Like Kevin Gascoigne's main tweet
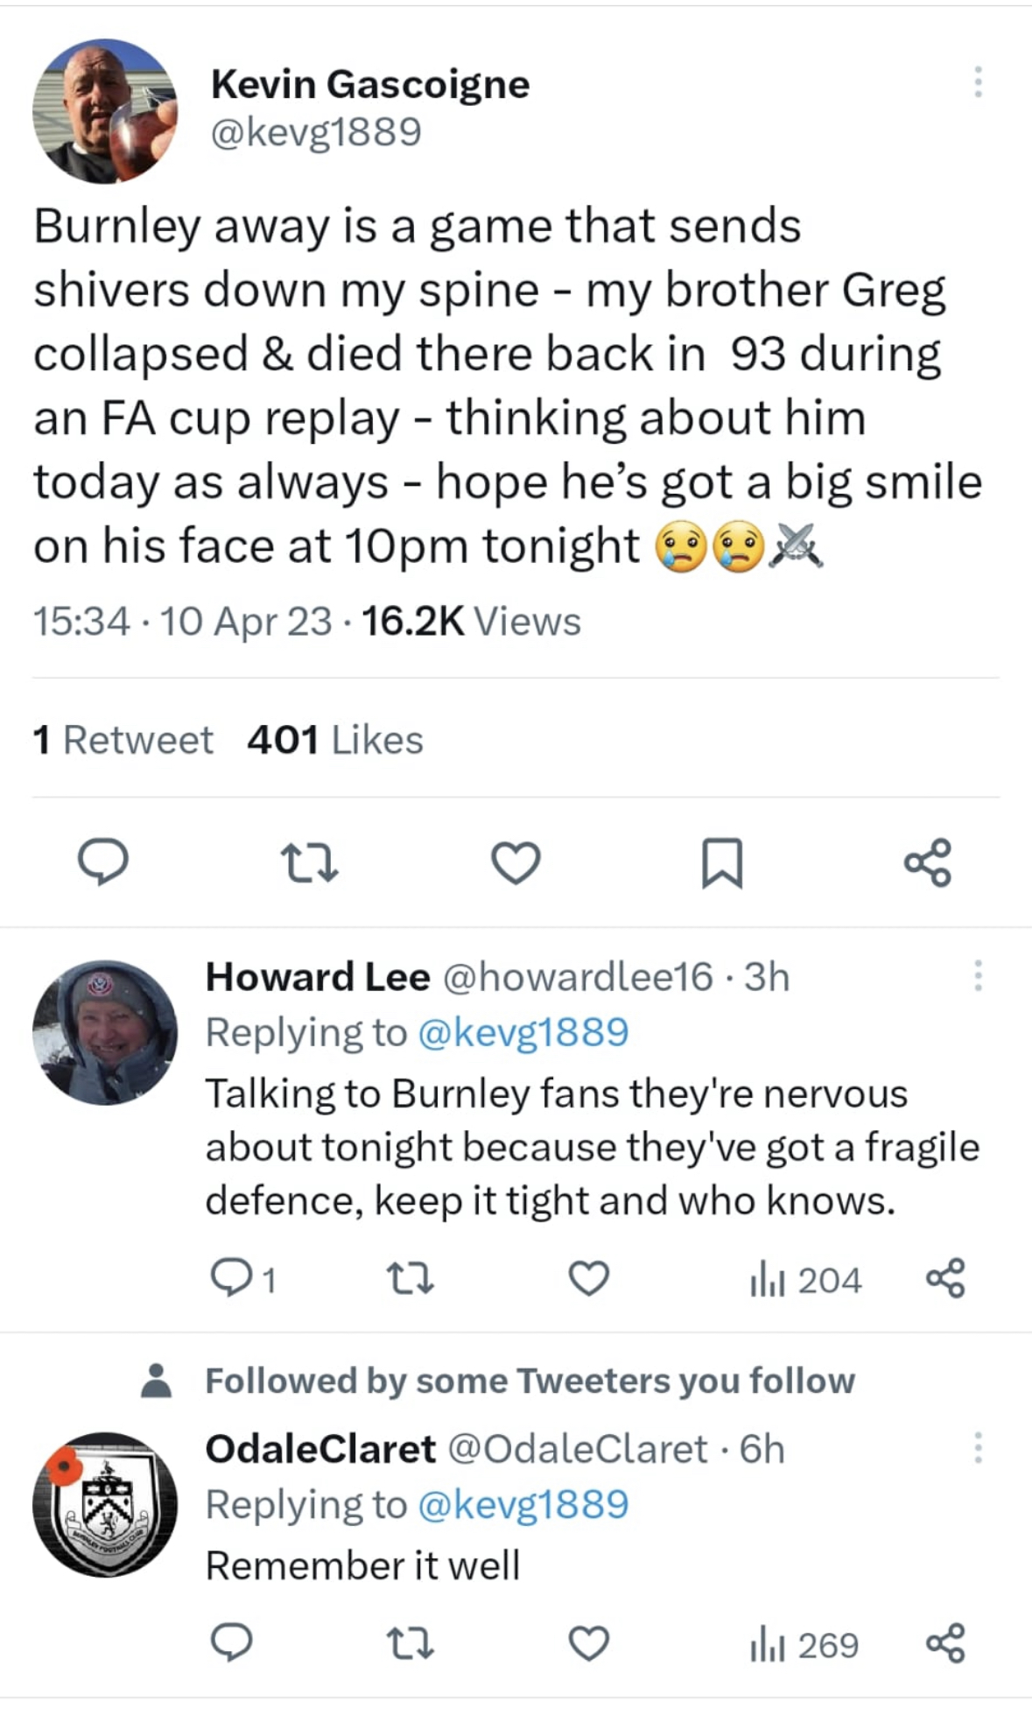The height and width of the screenshot is (1716, 1032). point(516,862)
